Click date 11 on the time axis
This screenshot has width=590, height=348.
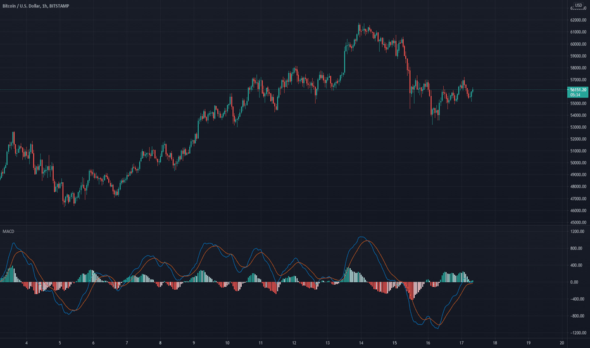click(x=260, y=343)
